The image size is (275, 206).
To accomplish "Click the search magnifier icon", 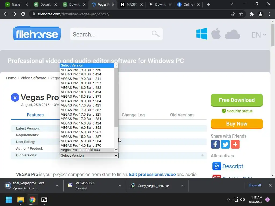I will point(155,34).
